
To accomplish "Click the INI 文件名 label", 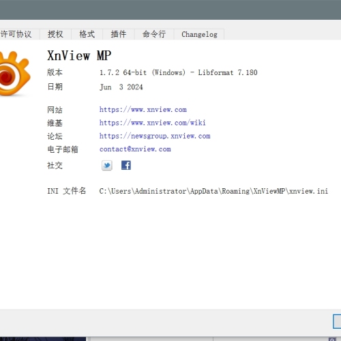I will pos(67,191).
